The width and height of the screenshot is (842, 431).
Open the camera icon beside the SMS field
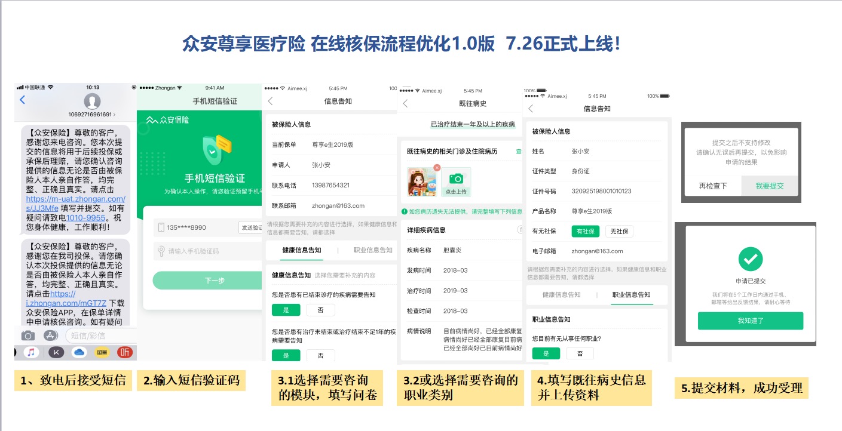click(27, 335)
